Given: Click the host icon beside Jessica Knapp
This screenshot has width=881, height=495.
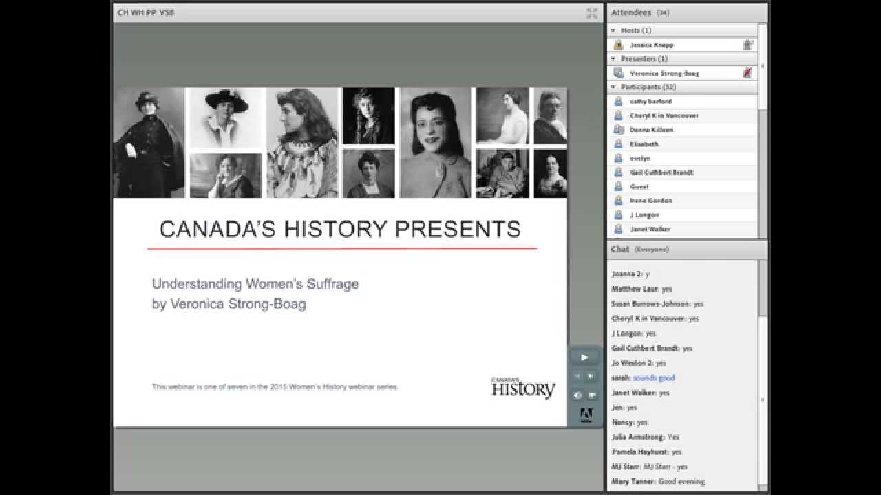Looking at the screenshot, I should click(x=618, y=45).
